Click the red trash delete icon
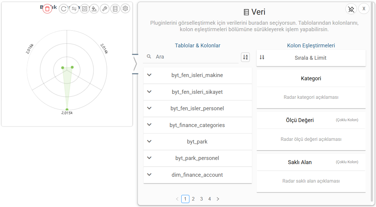 [x=47, y=9]
